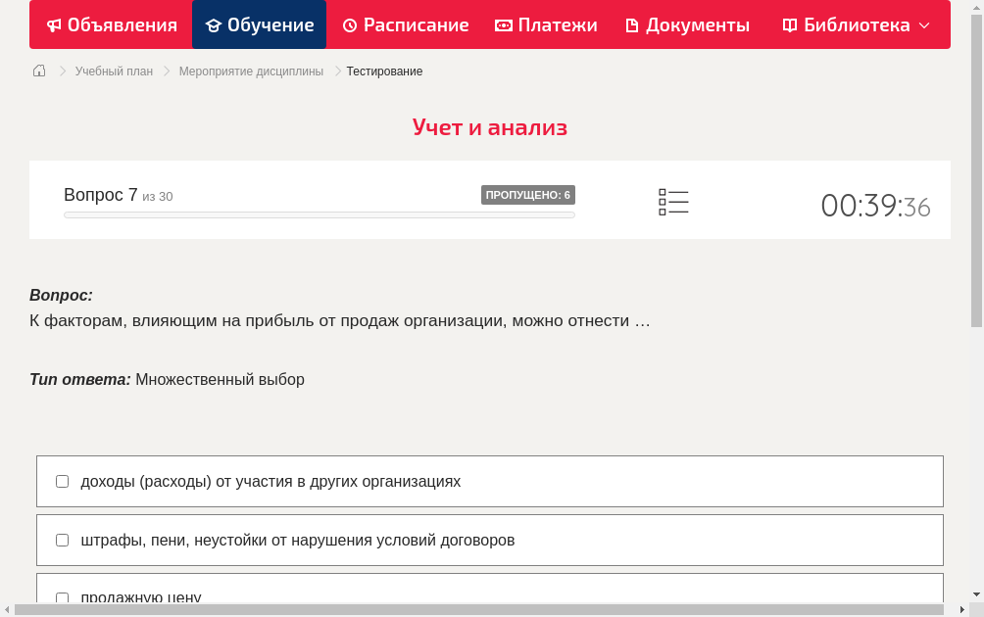Open the Платежи menu entry
The image size is (984, 617).
pyautogui.click(x=546, y=24)
